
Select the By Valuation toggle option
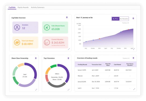pos(124,19)
